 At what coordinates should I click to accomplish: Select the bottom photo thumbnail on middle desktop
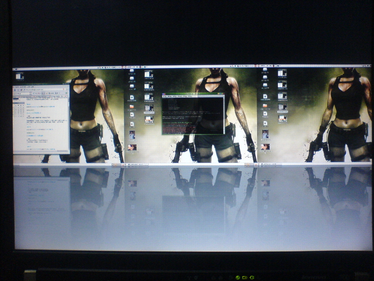132,147
